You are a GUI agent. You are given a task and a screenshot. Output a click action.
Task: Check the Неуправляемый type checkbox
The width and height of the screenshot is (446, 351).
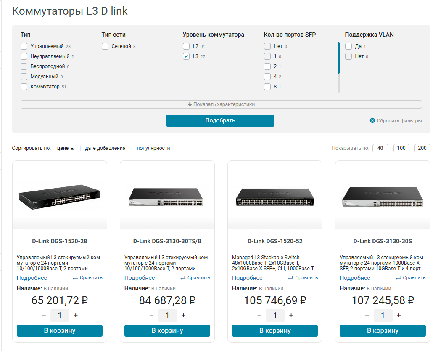pyautogui.click(x=24, y=56)
